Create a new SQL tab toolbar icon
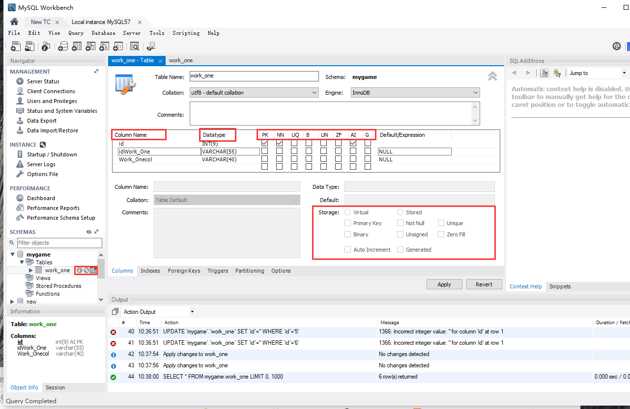 pos(16,46)
